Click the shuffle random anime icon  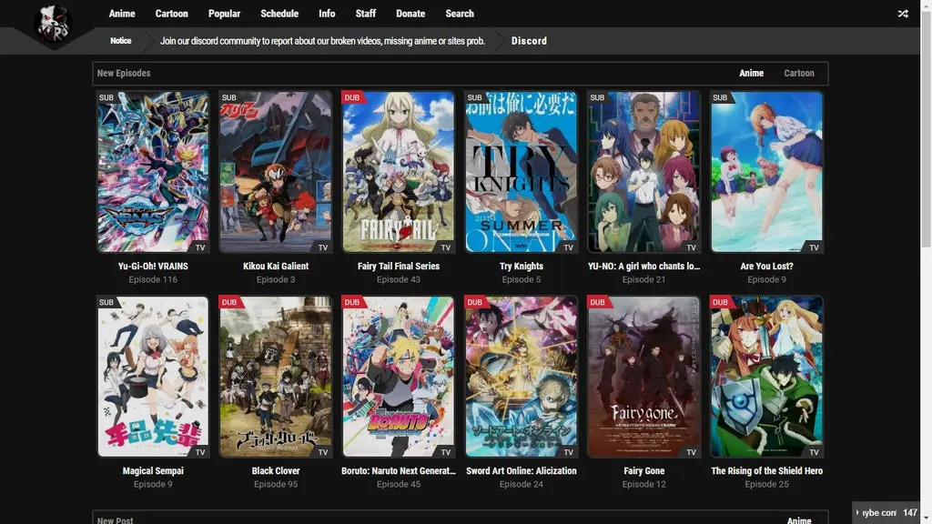click(903, 13)
